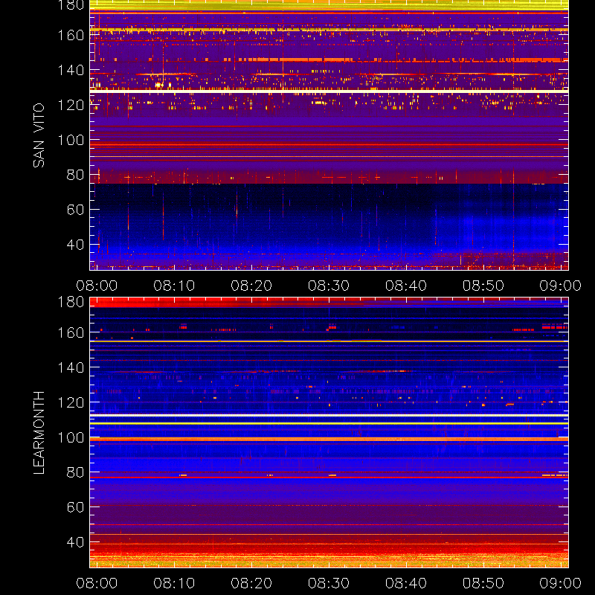Click the bright white band in San Vito spectrogram
595x595 pixels.
pyautogui.click(x=329, y=91)
